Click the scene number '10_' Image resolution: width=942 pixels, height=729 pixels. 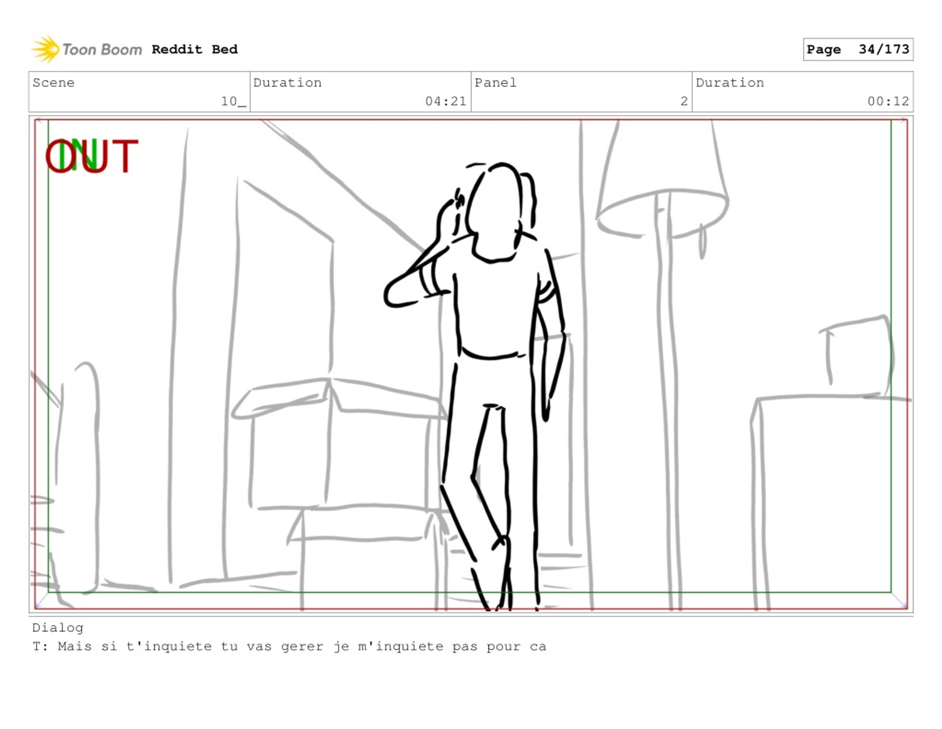click(x=233, y=101)
